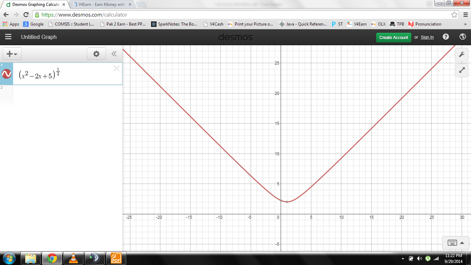Viewport: 471px width, 265px height.
Task: Open the Apps bookmarks shortcut
Action: point(11,24)
